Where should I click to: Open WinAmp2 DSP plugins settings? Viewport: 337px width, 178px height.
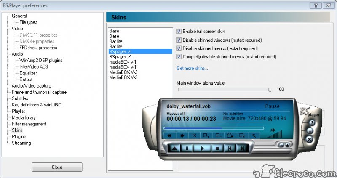[41, 60]
